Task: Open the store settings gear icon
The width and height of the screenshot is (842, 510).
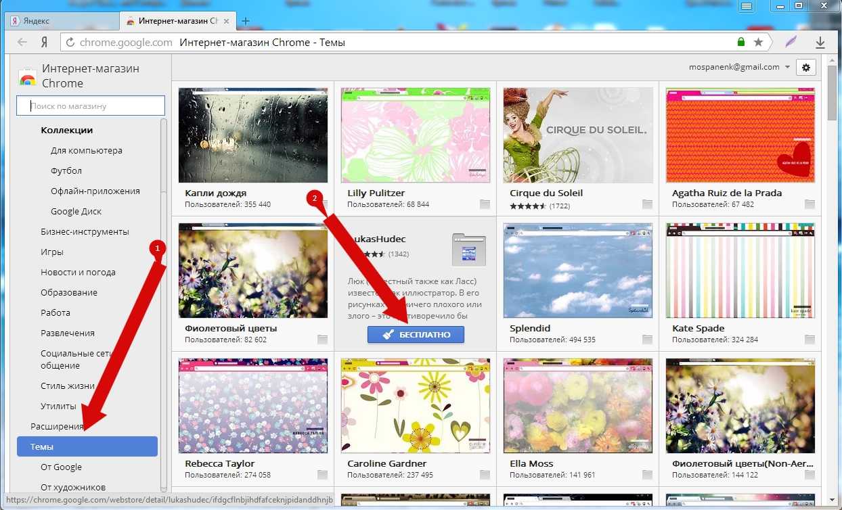Action: coord(806,67)
